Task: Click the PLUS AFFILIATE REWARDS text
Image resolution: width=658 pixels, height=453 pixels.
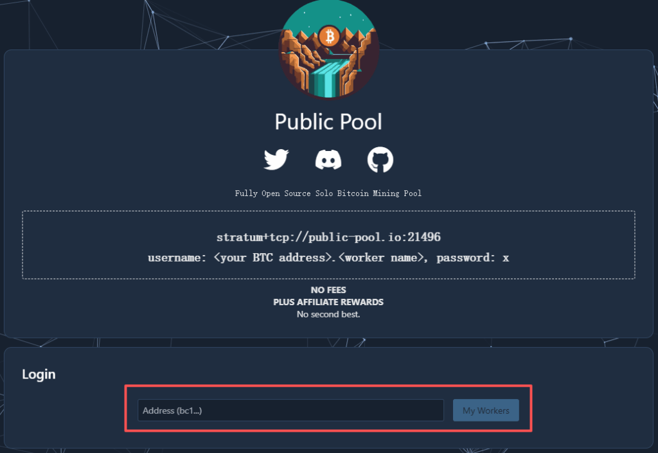Action: 328,302
